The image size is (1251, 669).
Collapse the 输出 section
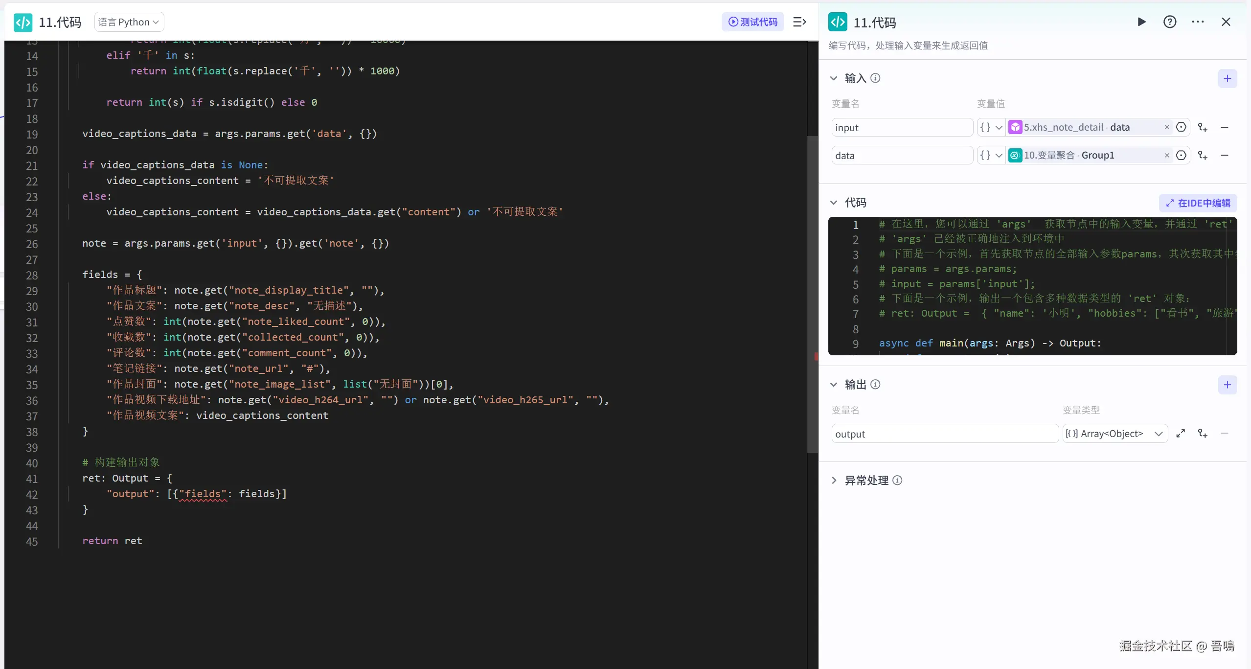834,385
